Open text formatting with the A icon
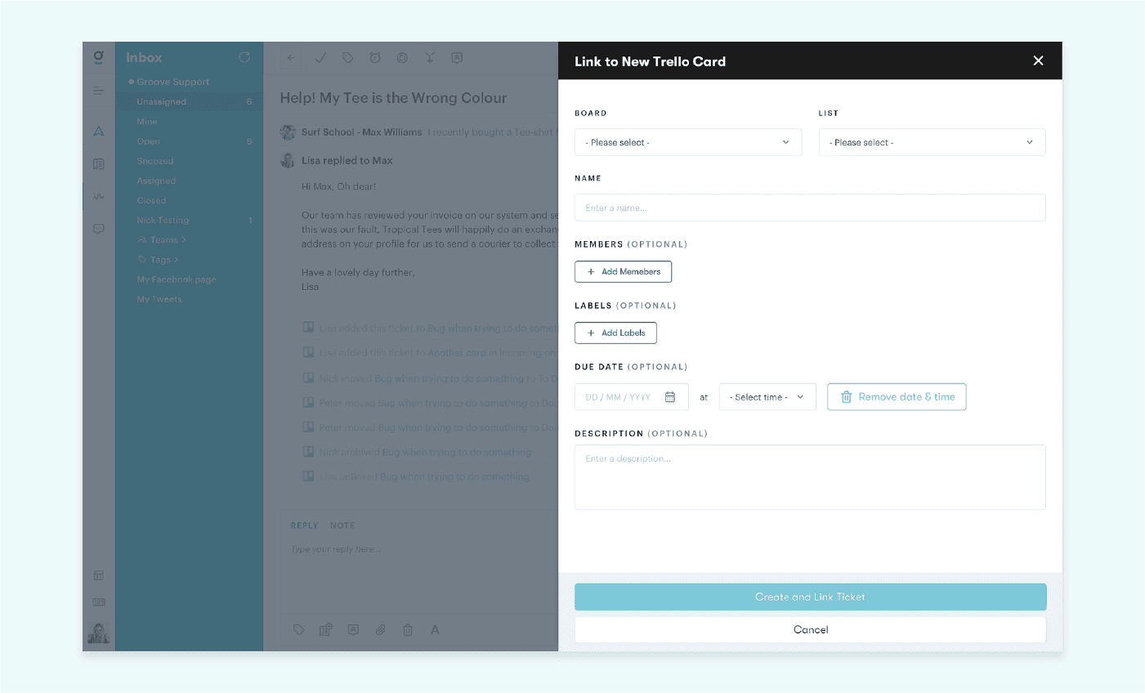The image size is (1145, 693). coord(435,629)
